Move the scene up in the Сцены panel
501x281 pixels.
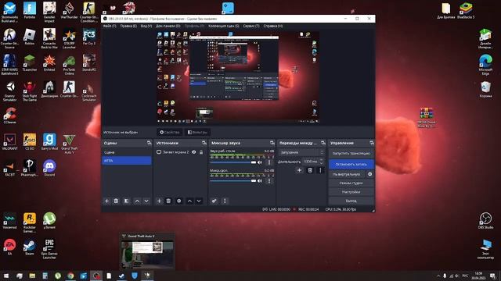point(137,201)
